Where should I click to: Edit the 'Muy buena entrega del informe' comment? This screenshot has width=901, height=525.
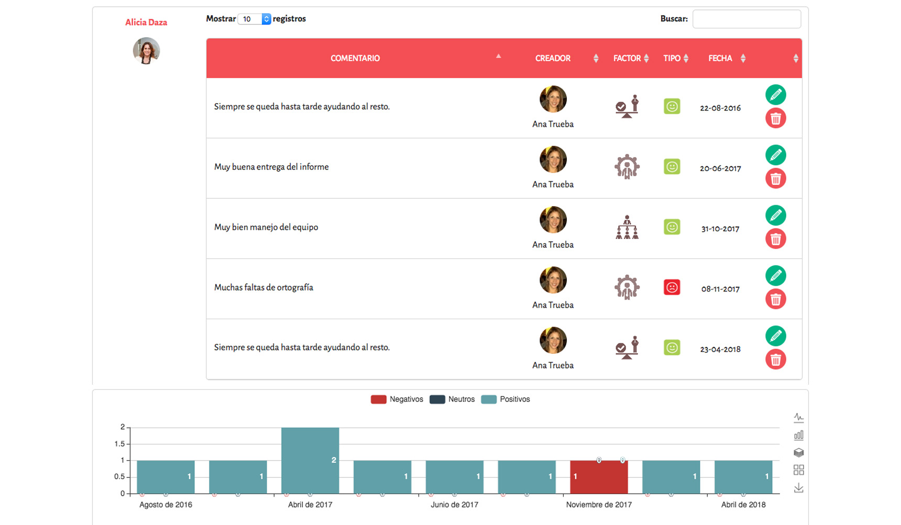[775, 155]
